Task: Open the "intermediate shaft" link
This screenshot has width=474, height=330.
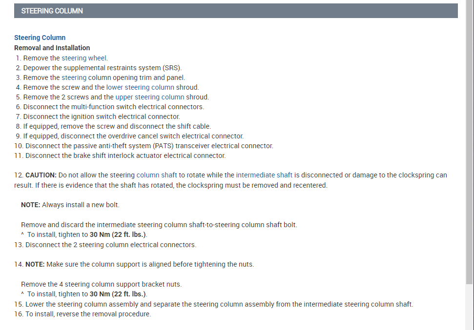Action: coord(264,175)
